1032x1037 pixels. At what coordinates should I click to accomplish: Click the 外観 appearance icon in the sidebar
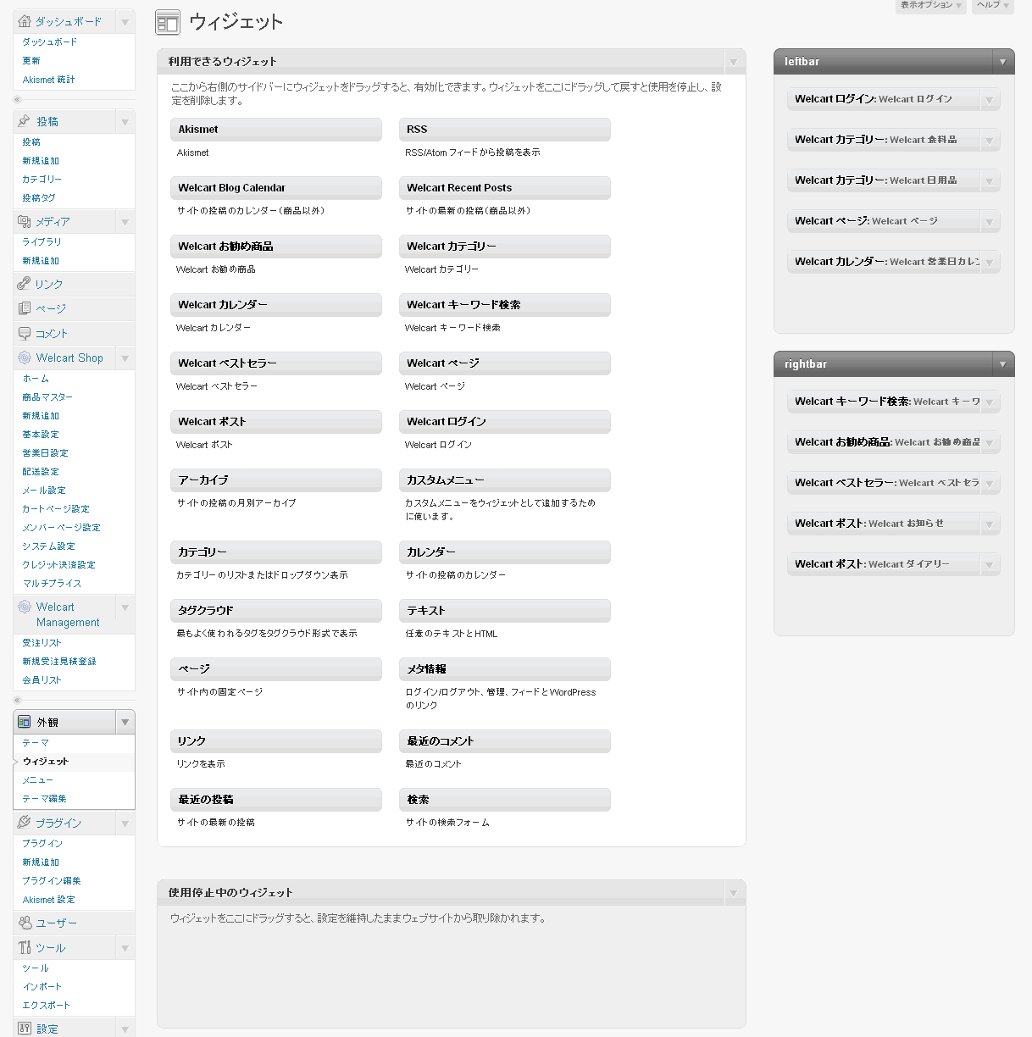[25, 722]
